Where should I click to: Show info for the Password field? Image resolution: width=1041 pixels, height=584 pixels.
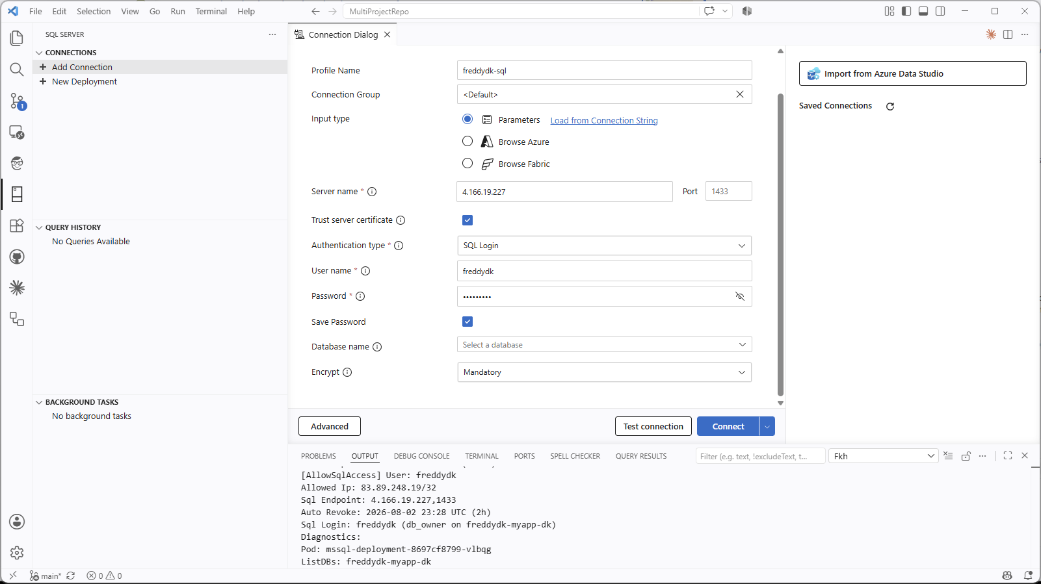pyautogui.click(x=360, y=296)
